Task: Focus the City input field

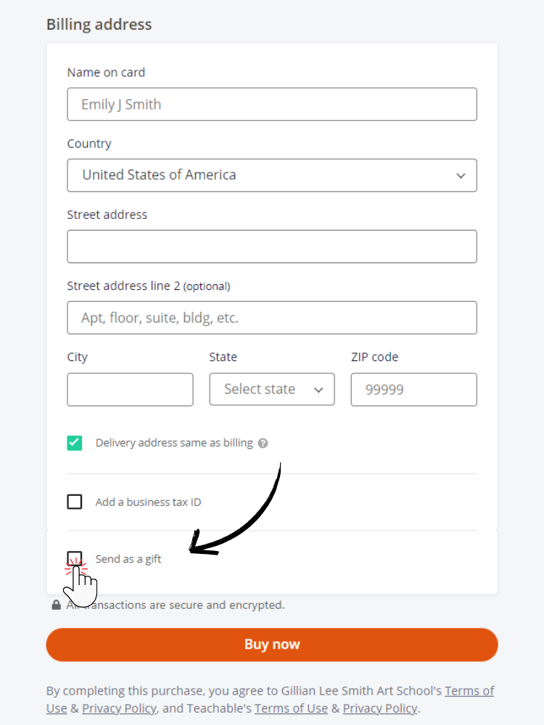Action: [130, 390]
